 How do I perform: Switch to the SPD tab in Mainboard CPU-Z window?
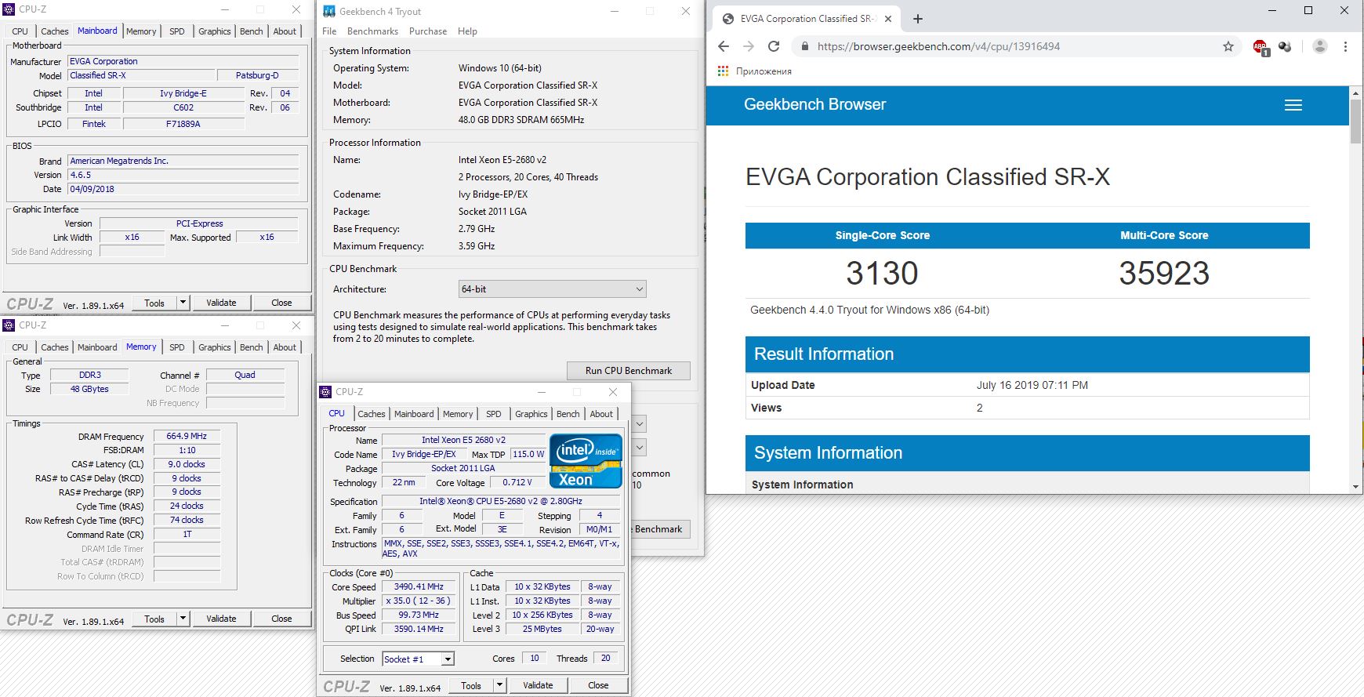click(177, 31)
